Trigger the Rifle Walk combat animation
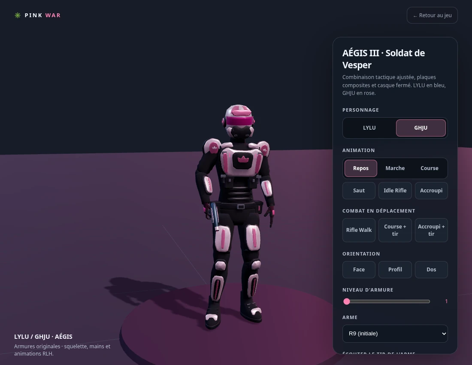The width and height of the screenshot is (472, 365). coord(359,230)
